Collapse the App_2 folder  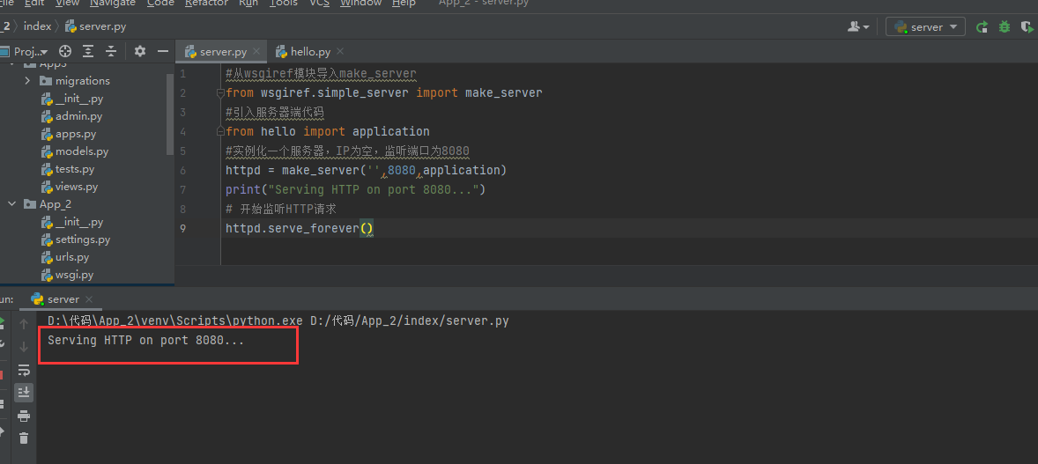[11, 204]
